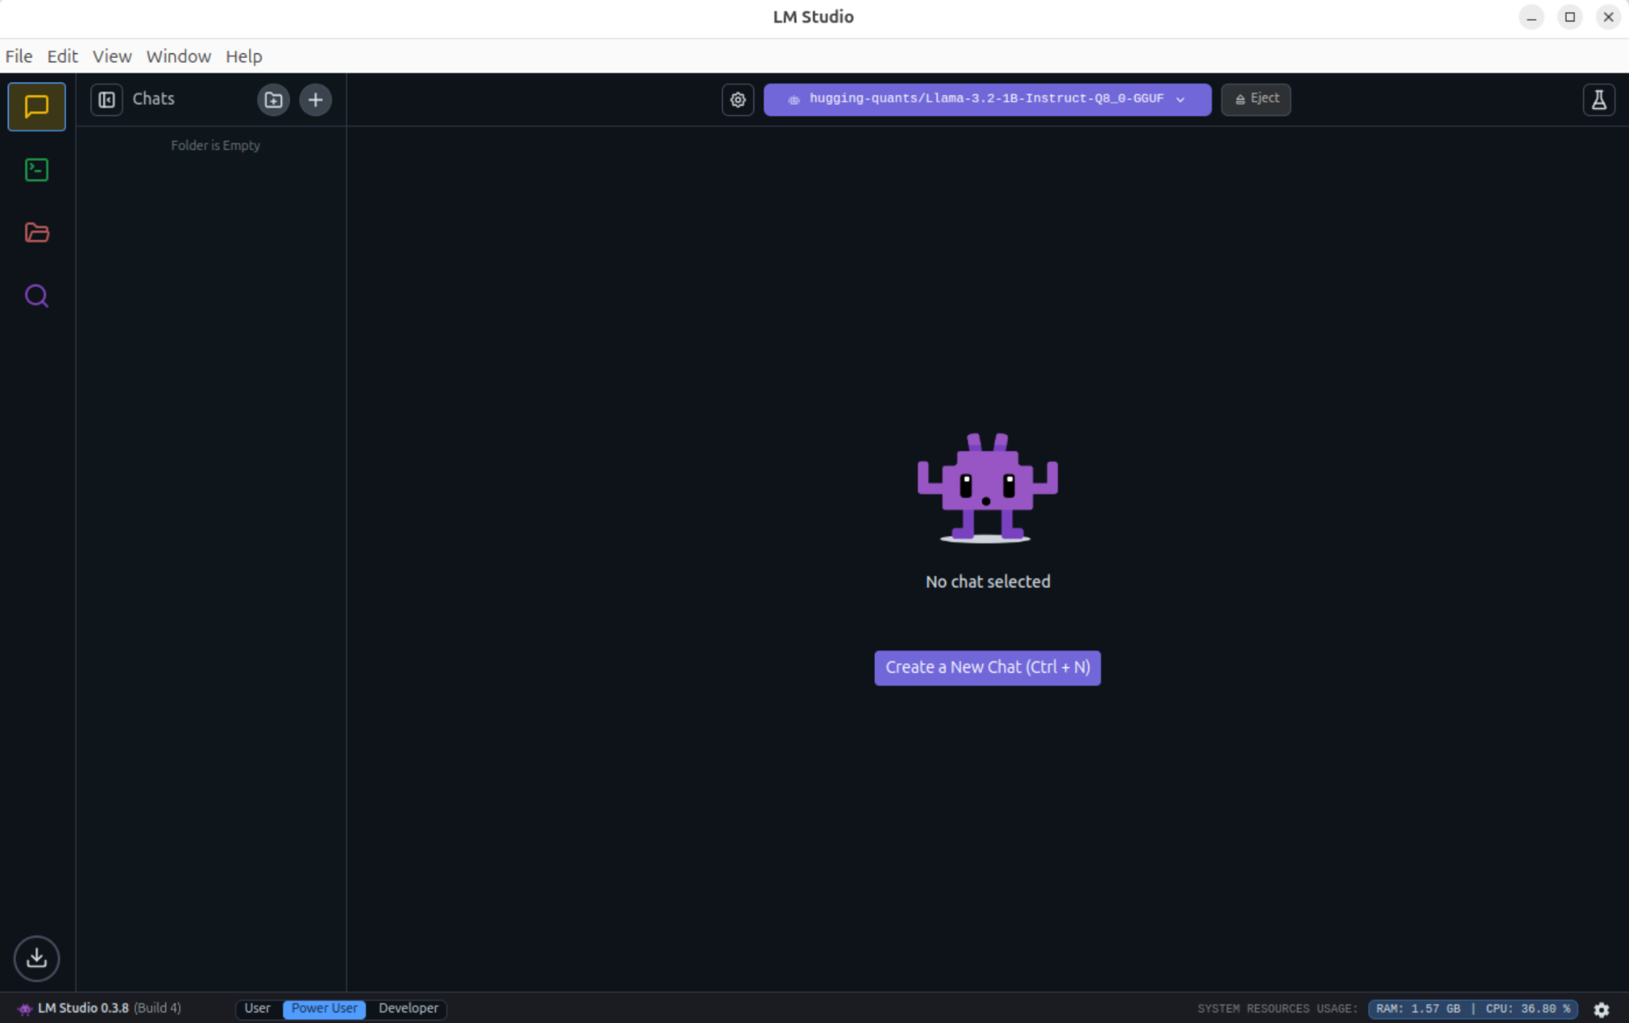Create a new chat folder icon

(273, 99)
